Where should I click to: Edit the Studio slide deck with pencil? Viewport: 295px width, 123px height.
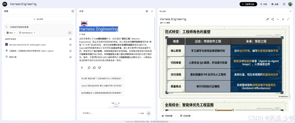tap(267, 19)
